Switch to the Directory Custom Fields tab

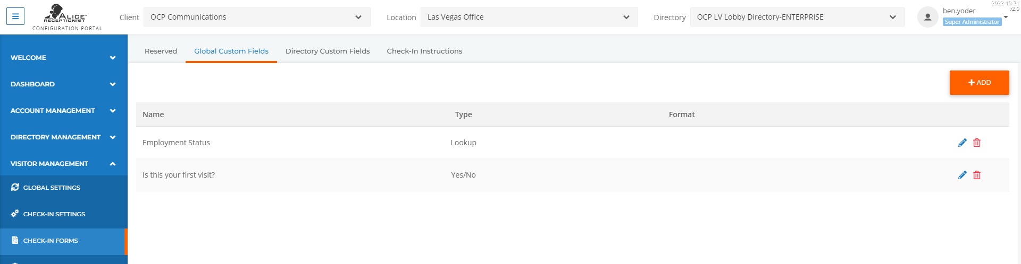[x=328, y=51]
